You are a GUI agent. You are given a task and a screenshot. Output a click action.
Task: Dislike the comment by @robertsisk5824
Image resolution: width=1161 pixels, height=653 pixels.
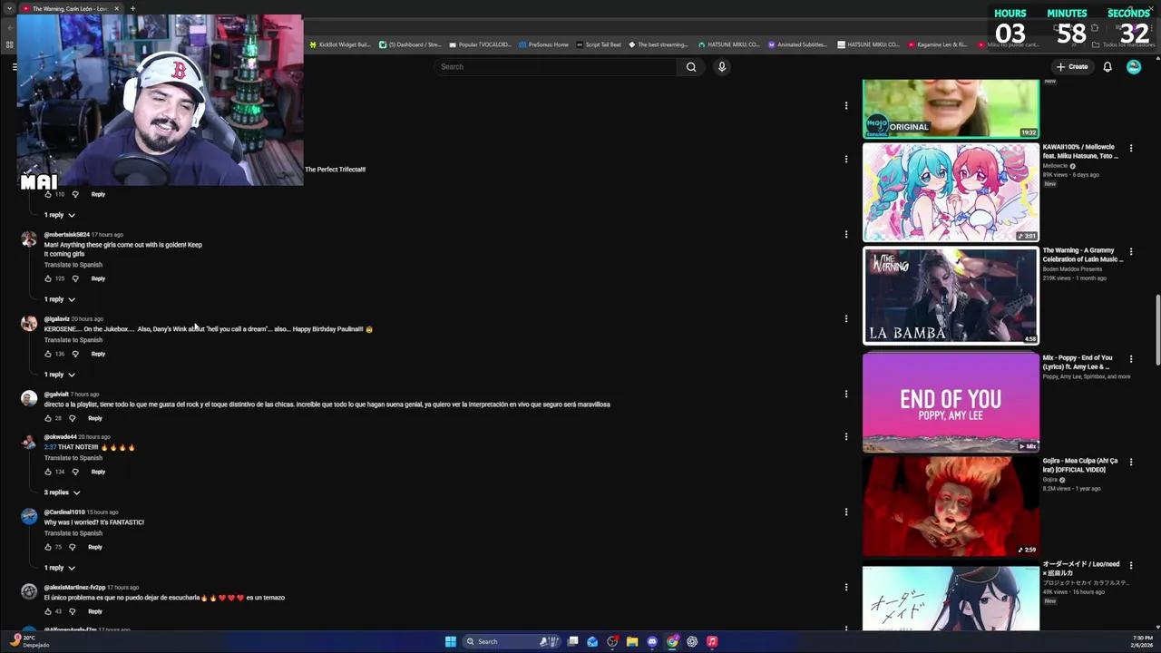pos(75,278)
